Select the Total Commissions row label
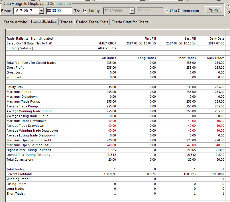The image size is (230, 202). pyautogui.click(x=20, y=160)
